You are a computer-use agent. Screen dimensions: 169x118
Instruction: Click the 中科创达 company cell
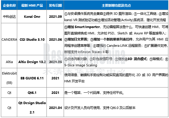coord(9,17)
